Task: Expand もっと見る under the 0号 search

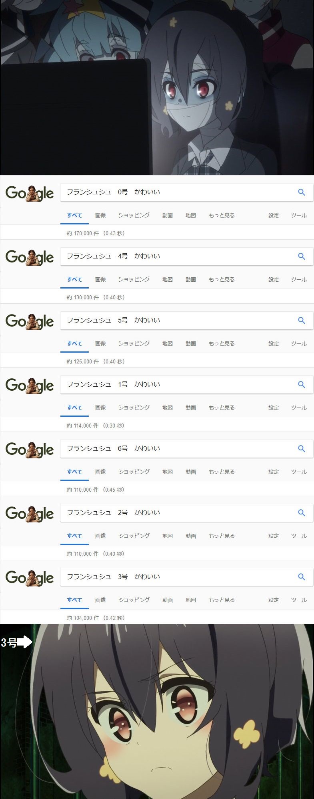Action: pos(222,215)
